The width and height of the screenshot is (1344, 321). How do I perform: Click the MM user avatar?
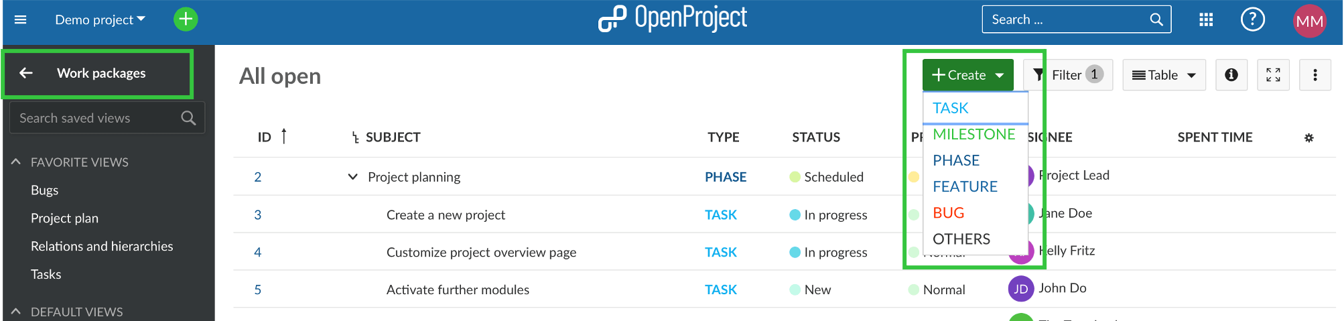pyautogui.click(x=1309, y=21)
